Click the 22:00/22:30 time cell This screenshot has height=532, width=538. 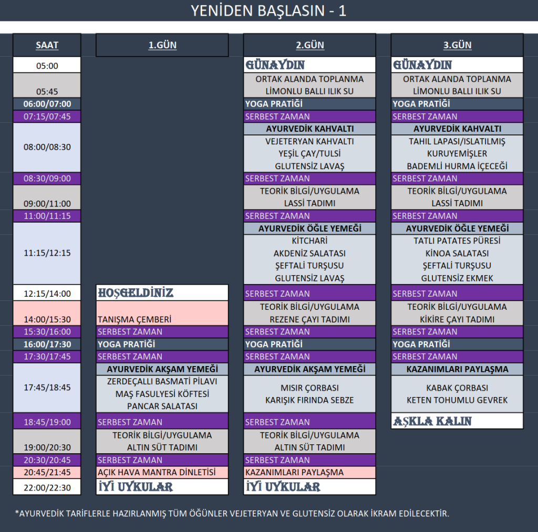coord(47,487)
